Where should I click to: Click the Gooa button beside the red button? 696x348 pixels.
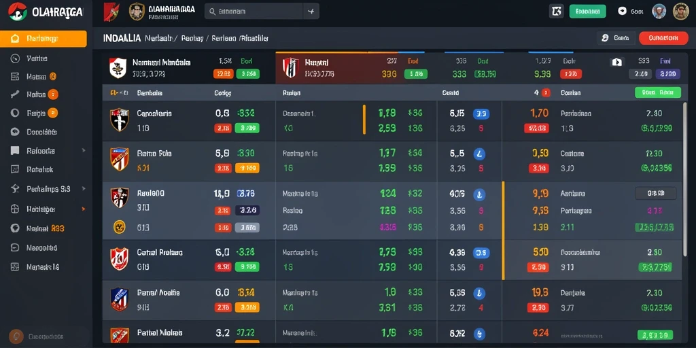coord(614,38)
